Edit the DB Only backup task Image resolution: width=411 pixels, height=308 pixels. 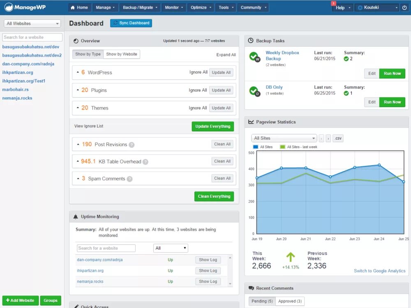[x=372, y=102]
